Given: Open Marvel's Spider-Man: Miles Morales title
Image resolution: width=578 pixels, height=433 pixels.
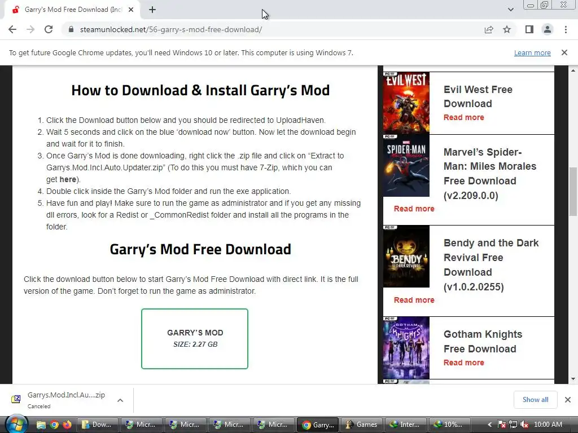Looking at the screenshot, I should [490, 174].
